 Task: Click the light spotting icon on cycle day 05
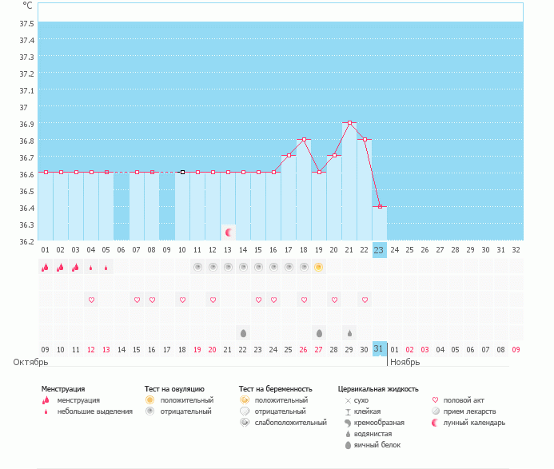click(106, 268)
